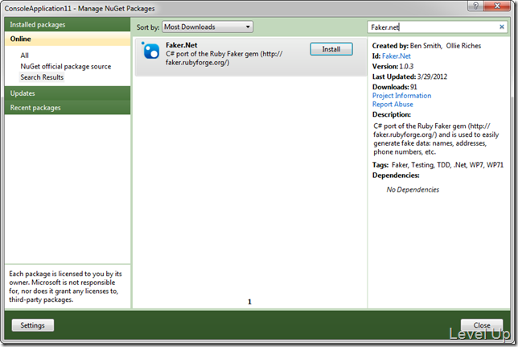Click the Tags line listing Faker, Testing

[438, 165]
